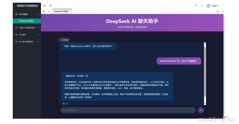Click the gear icon beside AI生成模块
Image resolution: width=239 pixels, height=124 pixels.
point(16,14)
